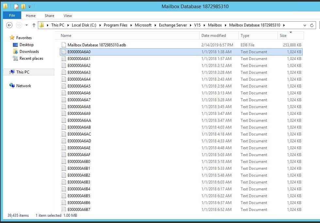Click Microsoft breadcrumb segment
The width and height of the screenshot is (320, 223).
click(x=143, y=25)
